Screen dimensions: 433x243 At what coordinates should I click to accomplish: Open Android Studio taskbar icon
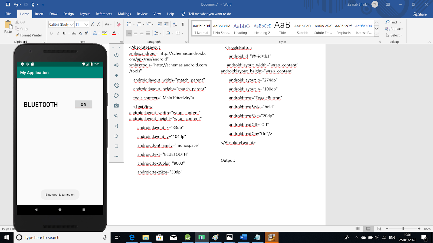tap(188, 237)
